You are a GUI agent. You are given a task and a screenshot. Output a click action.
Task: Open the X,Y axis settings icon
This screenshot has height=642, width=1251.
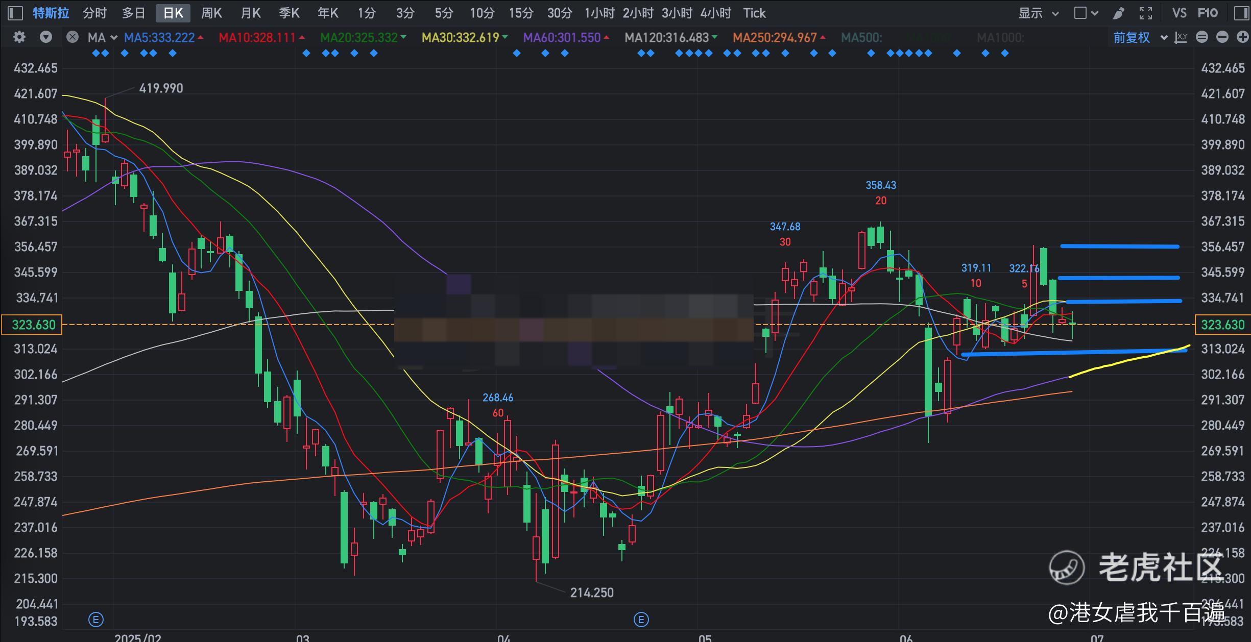tap(1181, 37)
